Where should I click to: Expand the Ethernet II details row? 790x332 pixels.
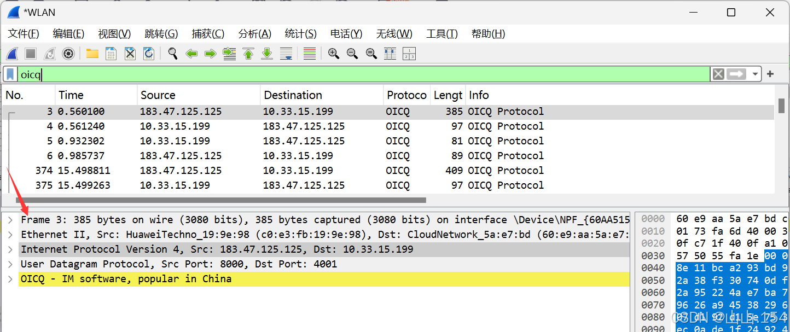[10, 235]
